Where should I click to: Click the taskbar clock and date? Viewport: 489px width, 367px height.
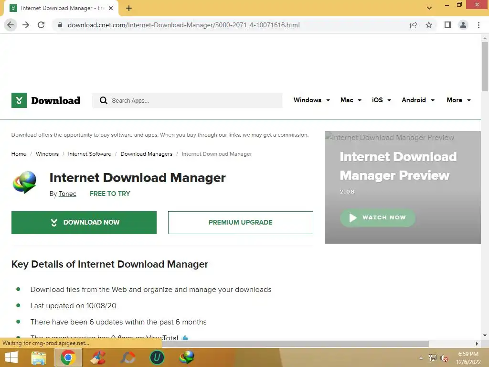pos(468,358)
